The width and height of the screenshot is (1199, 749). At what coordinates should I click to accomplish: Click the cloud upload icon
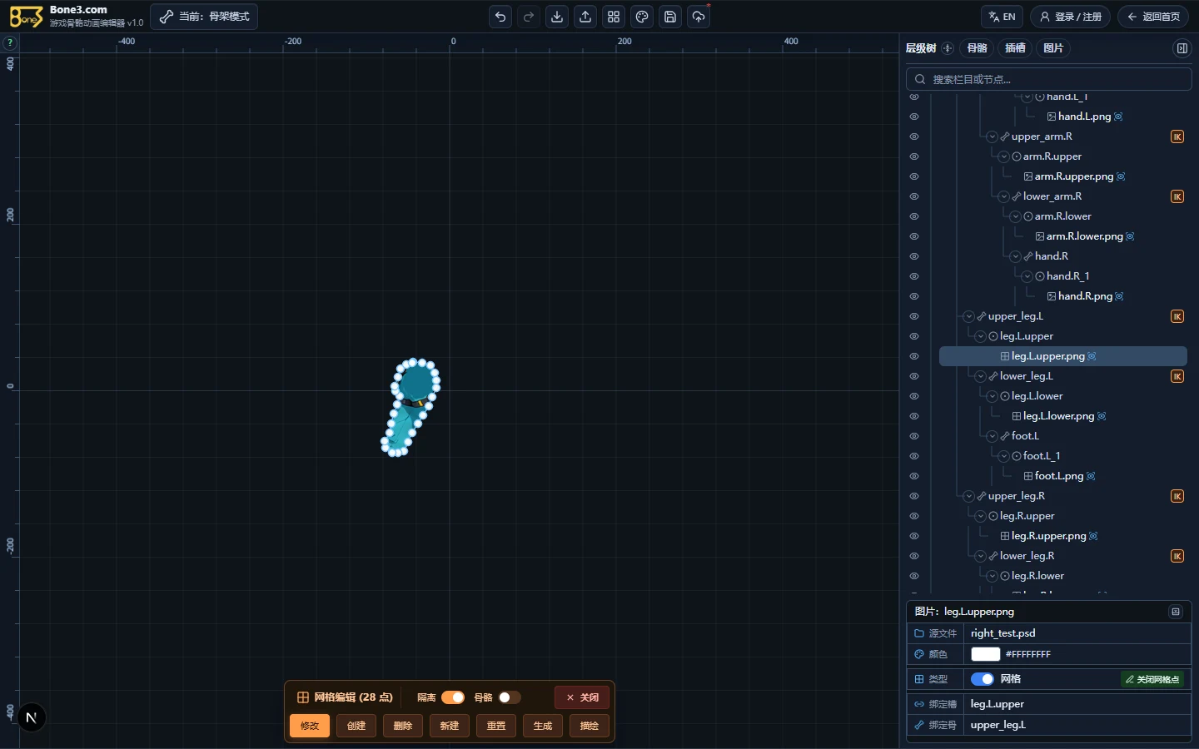699,17
